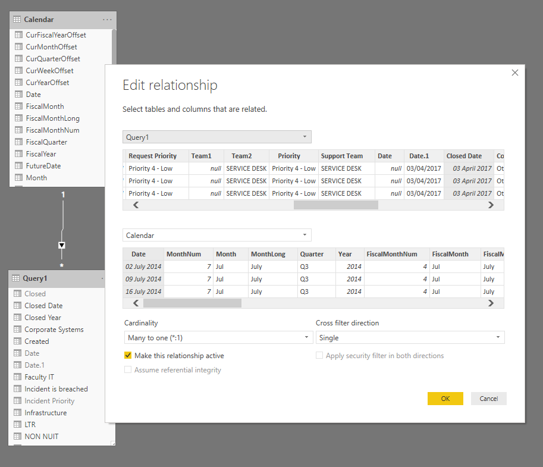Click the Closed field in Query1 table

click(x=35, y=293)
